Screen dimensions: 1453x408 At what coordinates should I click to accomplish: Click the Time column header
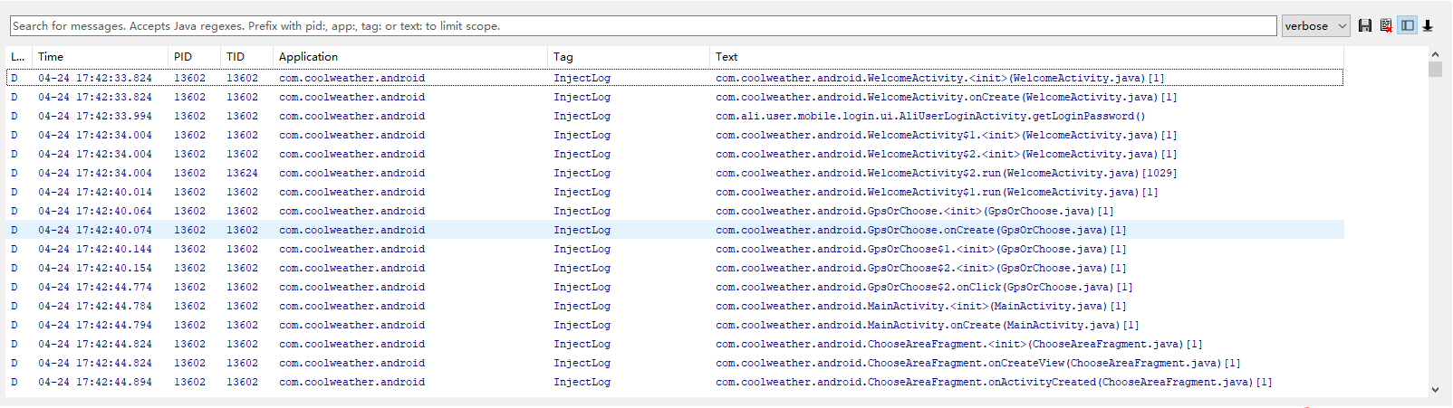[x=101, y=56]
